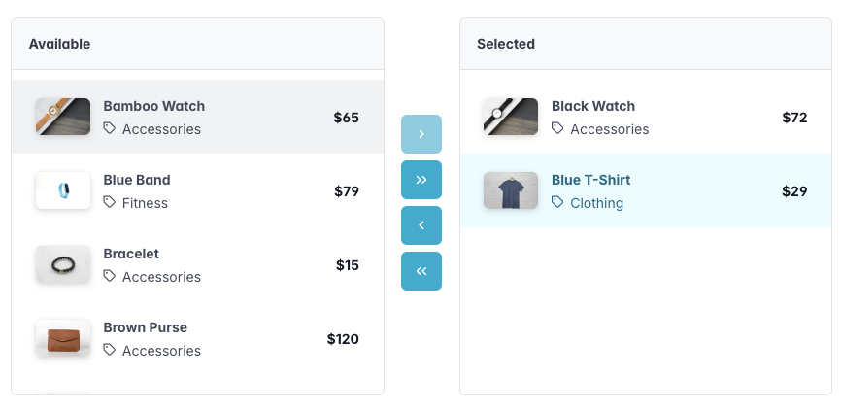Pick the Brown Purse thumbnail image
The width and height of the screenshot is (841, 411).
point(63,338)
